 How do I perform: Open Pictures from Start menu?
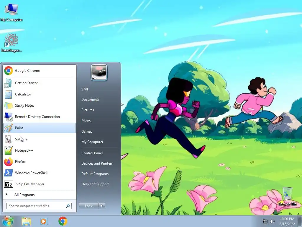pos(88,110)
